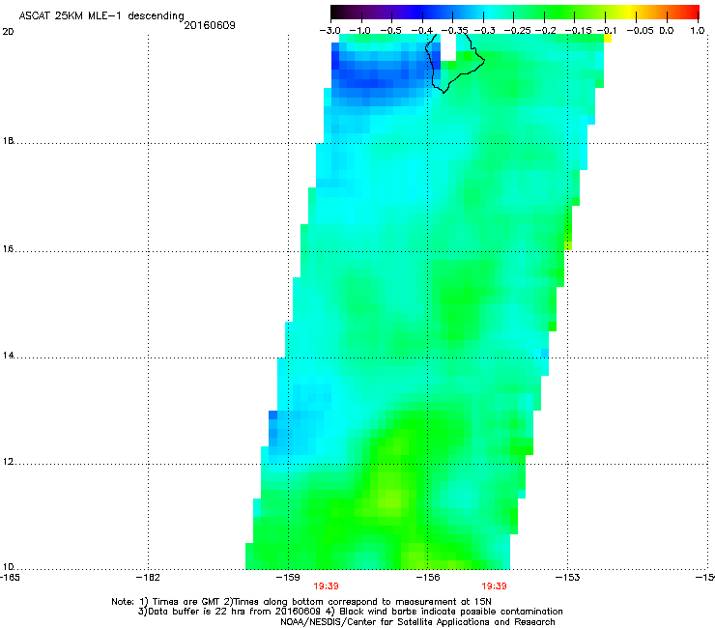The height and width of the screenshot is (628, 715).
Task: Click the -3.0 label on the color scale
Action: pyautogui.click(x=329, y=31)
